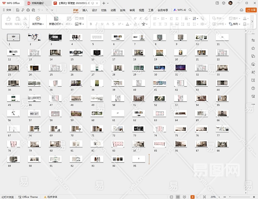Image resolution: width=258 pixels, height=199 pixels.
Task: Switch to reading view icon
Action: pyautogui.click(x=185, y=197)
